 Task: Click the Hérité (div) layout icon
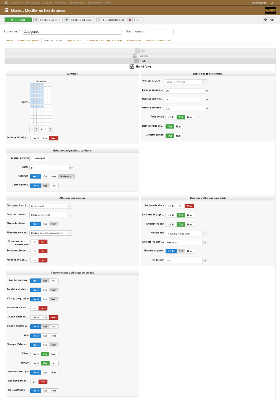pyautogui.click(x=132, y=66)
